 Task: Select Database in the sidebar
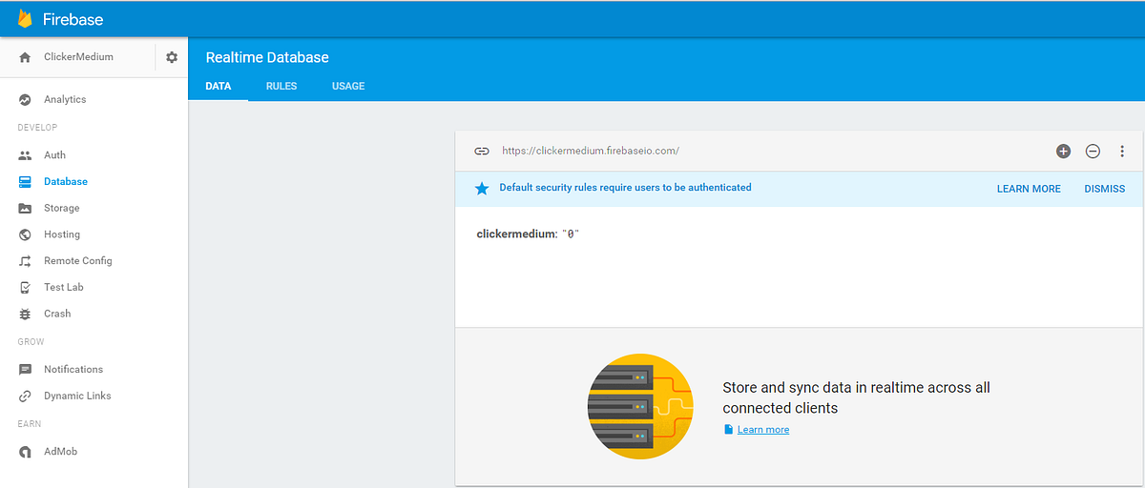(66, 181)
